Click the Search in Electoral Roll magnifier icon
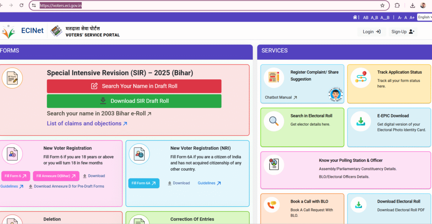Screen dimensions: 432x224 point(274,121)
